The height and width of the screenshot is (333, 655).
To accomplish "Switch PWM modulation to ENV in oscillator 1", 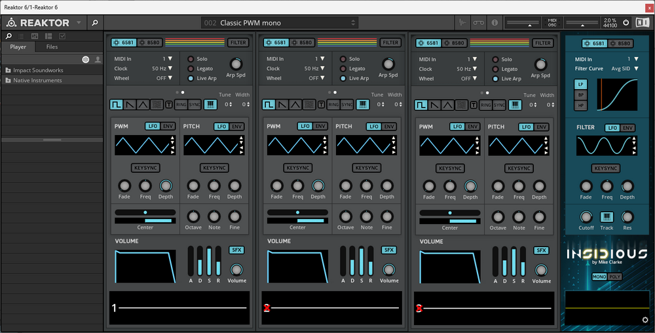I will click(168, 126).
